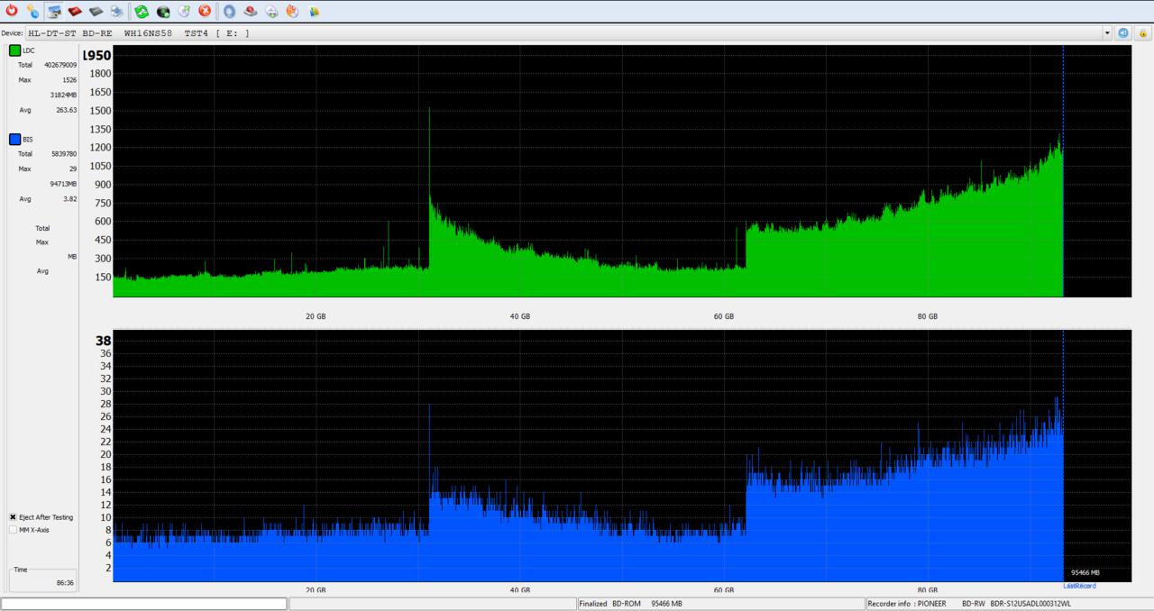Click the blue speaker icon beside device dropdown
The width and height of the screenshot is (1154, 611).
pyautogui.click(x=1123, y=32)
